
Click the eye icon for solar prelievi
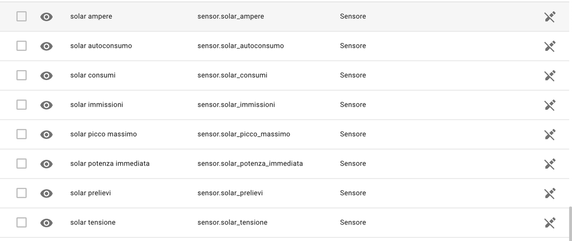(46, 194)
